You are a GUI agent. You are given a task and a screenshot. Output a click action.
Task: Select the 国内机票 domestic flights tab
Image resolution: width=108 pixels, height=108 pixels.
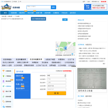(x=20, y=72)
